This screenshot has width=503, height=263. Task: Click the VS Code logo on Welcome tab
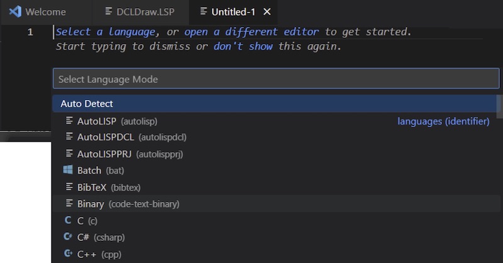point(15,12)
